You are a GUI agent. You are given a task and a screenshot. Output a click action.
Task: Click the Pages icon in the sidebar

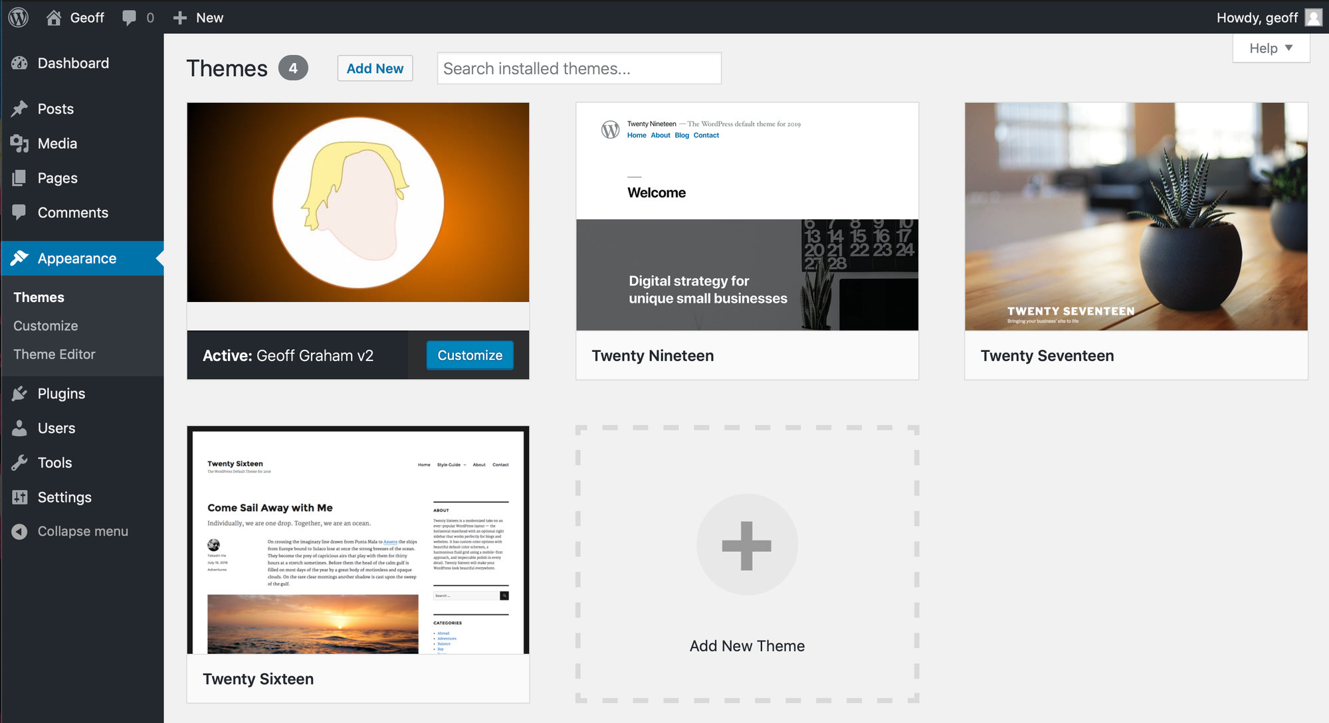pos(20,178)
